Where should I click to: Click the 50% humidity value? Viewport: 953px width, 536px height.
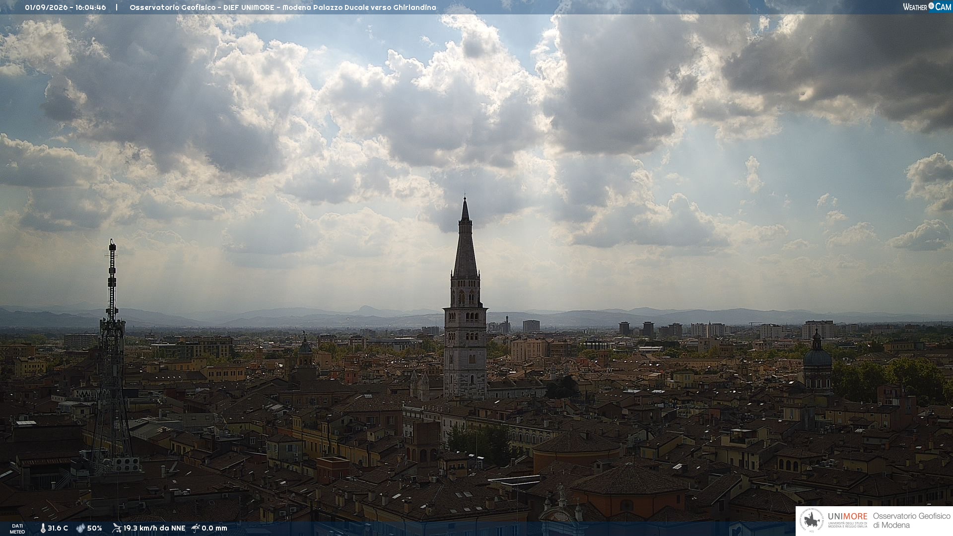[x=94, y=528]
